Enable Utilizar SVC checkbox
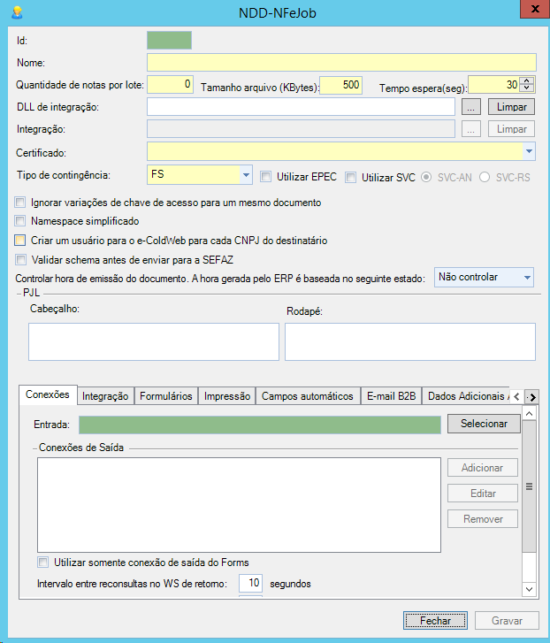This screenshot has height=643, width=550. point(350,177)
